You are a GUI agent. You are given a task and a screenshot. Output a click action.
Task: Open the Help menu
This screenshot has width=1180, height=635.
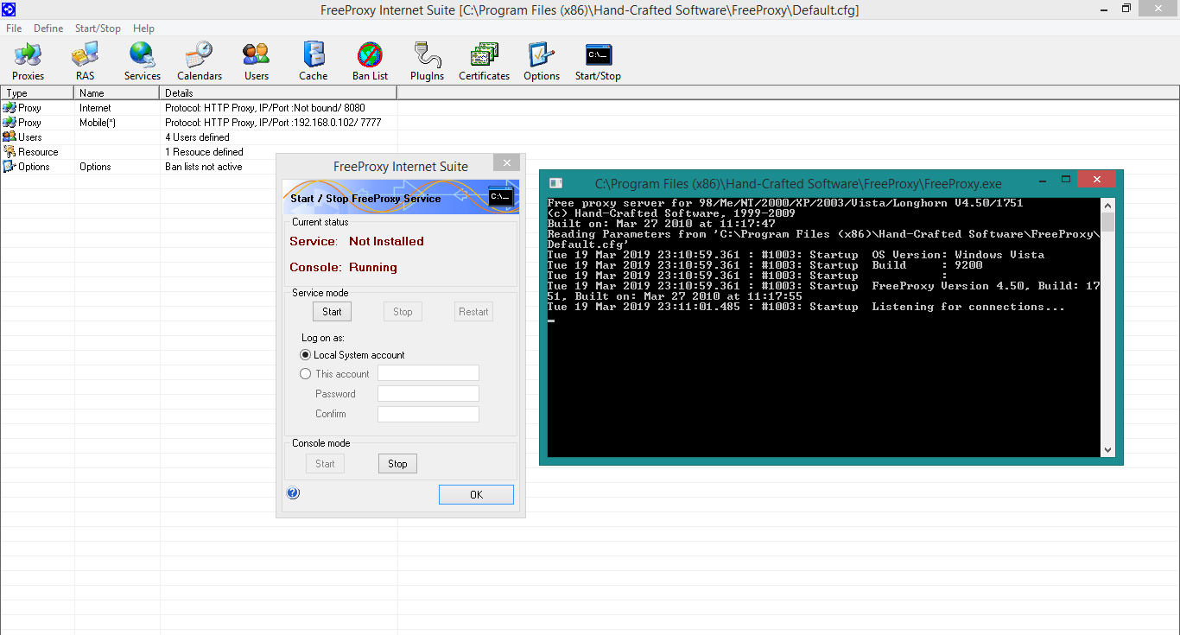coord(143,29)
